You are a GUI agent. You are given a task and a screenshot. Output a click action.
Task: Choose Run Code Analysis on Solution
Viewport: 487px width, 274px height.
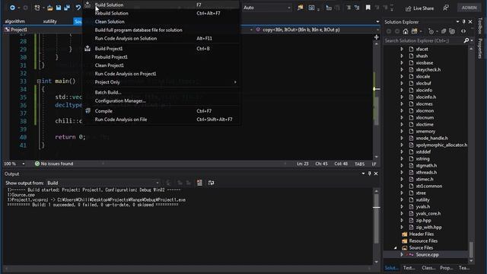(x=161, y=39)
